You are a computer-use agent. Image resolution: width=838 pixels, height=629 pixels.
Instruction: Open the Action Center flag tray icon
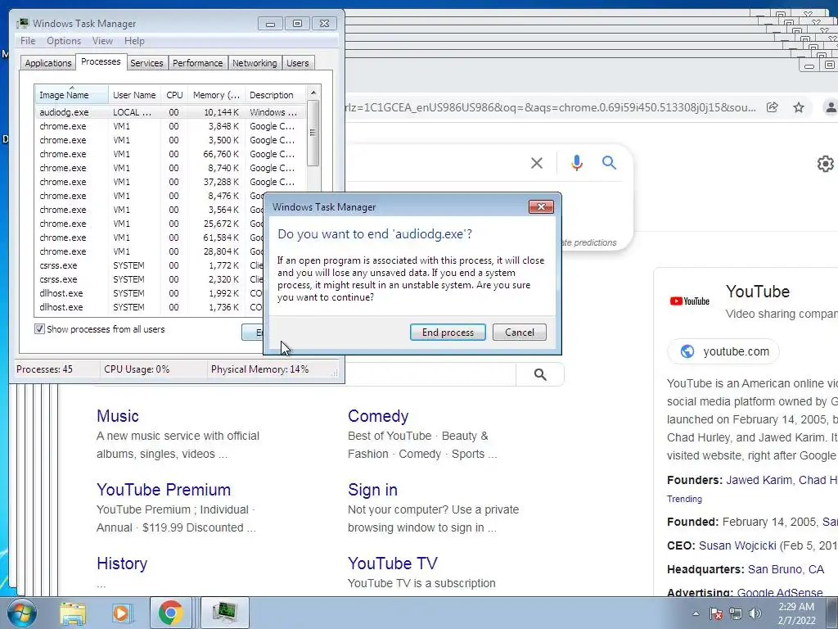[x=716, y=613]
